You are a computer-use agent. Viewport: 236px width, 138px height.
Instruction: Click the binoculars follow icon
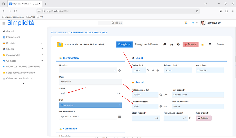172,44
